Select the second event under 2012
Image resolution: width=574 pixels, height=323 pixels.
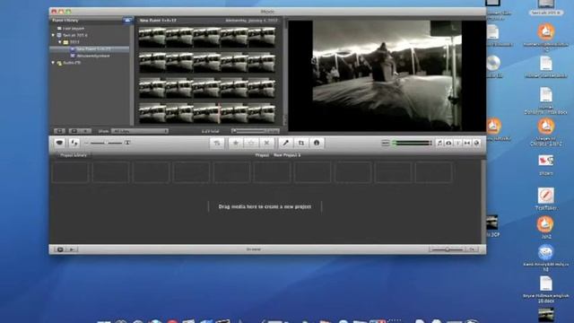90,56
